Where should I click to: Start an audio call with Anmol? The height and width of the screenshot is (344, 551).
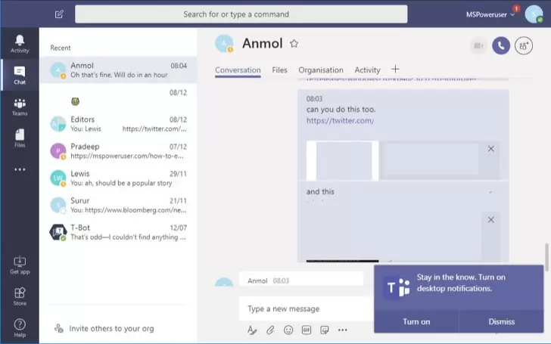click(x=500, y=45)
